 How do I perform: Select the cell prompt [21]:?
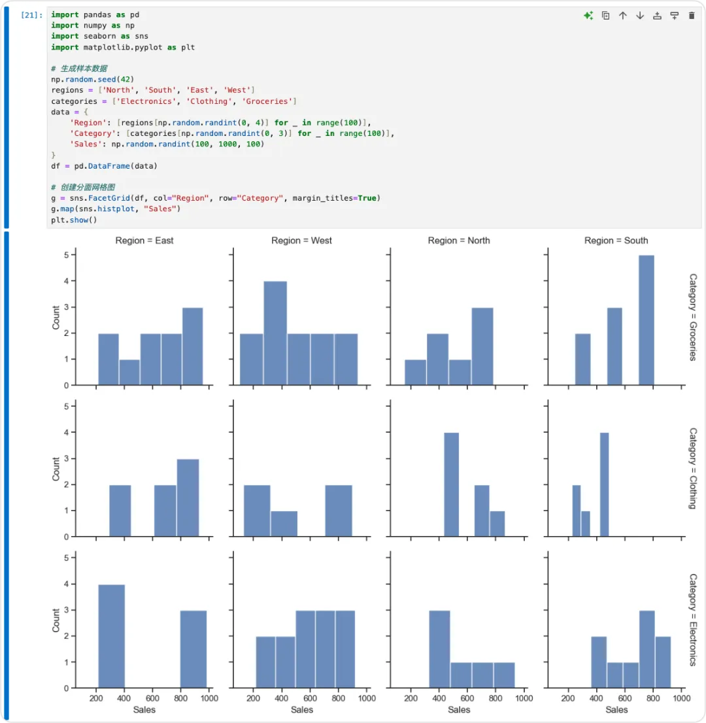(x=32, y=15)
